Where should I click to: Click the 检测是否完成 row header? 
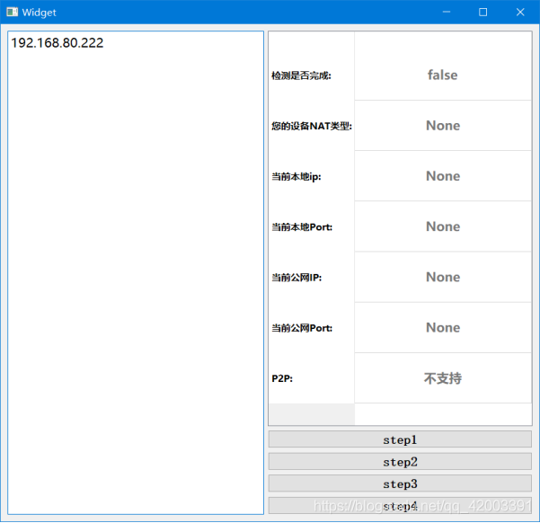[x=311, y=75]
